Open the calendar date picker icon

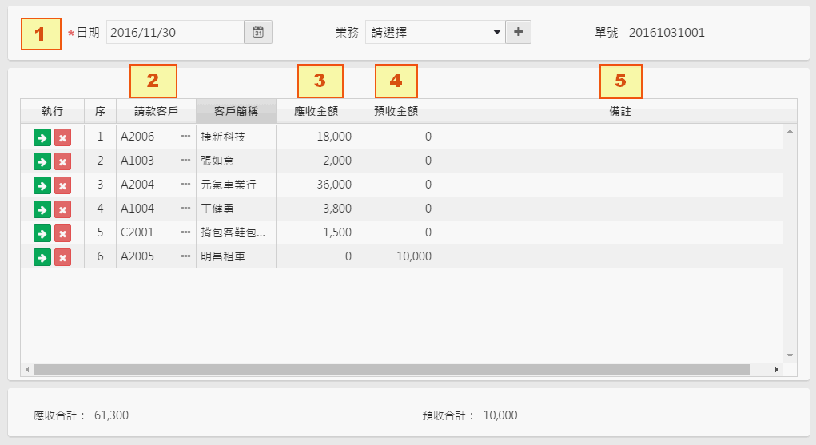tap(258, 32)
